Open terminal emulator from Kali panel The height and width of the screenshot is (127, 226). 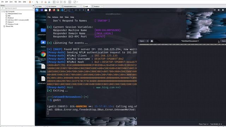(65, 10)
